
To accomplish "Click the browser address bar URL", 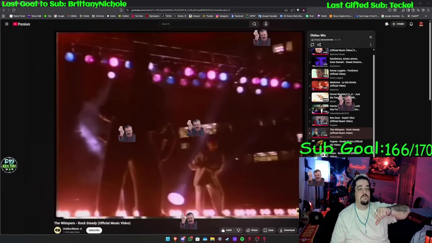I will 180,10.
